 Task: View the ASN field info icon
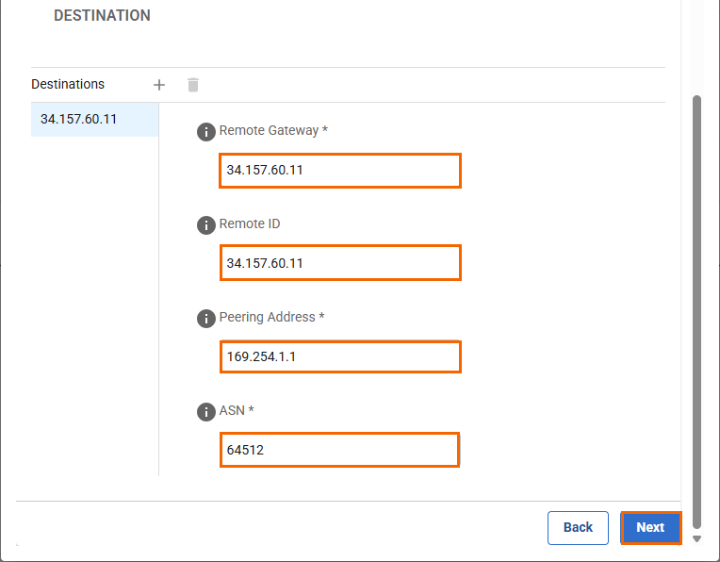tap(206, 412)
